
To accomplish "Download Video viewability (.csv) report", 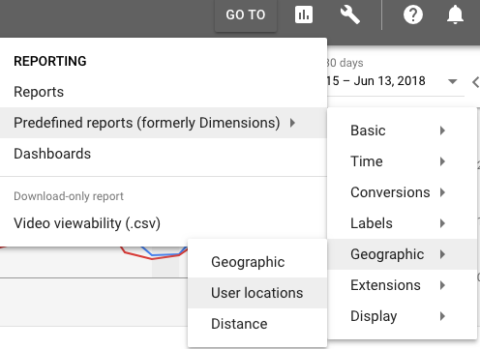I will 164,223.
